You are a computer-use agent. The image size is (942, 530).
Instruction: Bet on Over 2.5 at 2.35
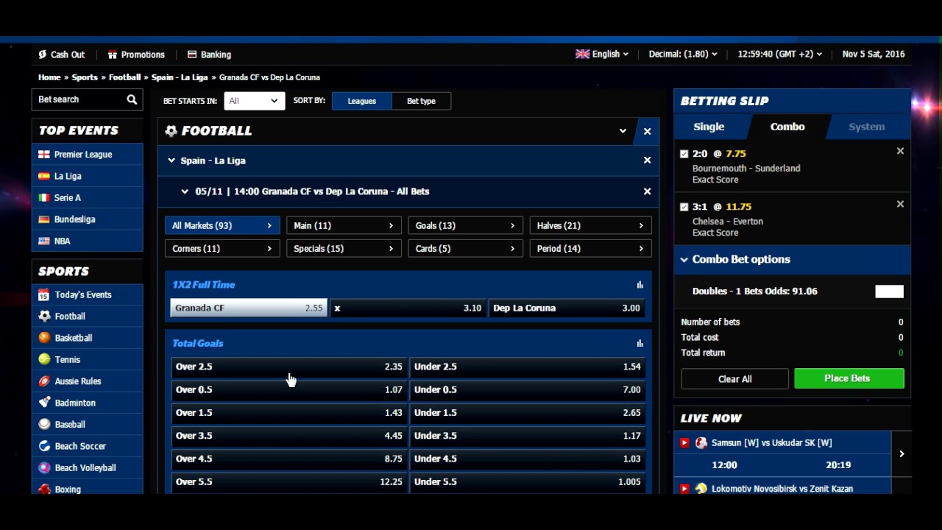289,367
